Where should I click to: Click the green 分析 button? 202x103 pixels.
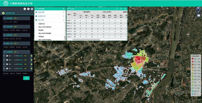tap(27, 78)
